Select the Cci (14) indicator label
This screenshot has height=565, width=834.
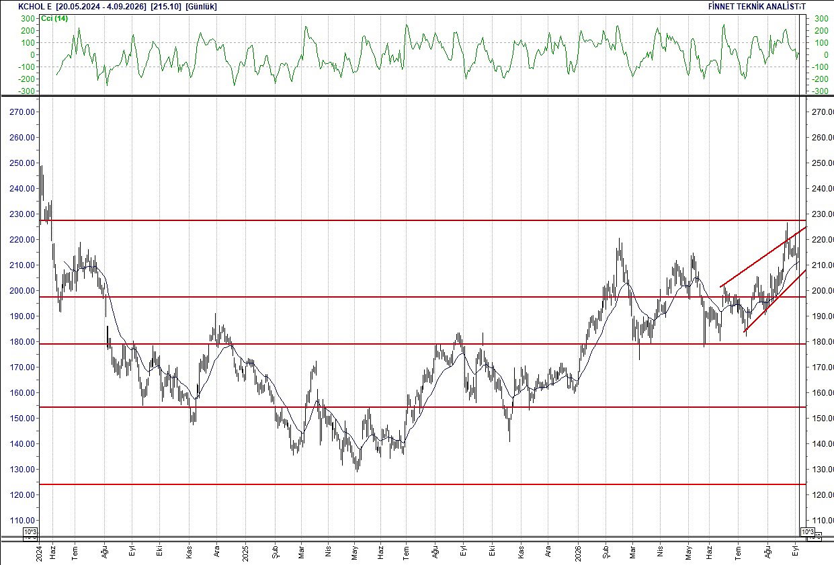(x=54, y=18)
